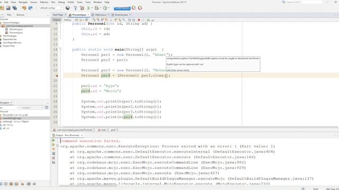The image size is (339, 190).
Task: Click the Debug Project toolbar icon
Action: [x=96, y=8]
